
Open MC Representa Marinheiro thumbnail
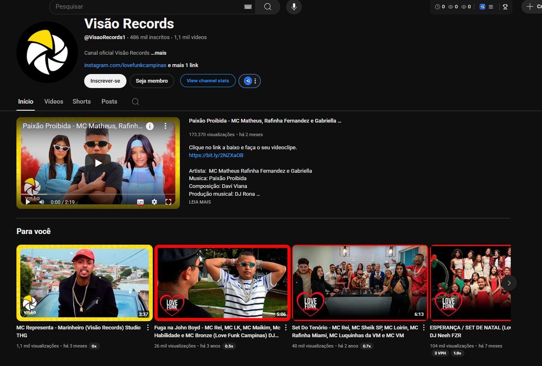pos(85,283)
